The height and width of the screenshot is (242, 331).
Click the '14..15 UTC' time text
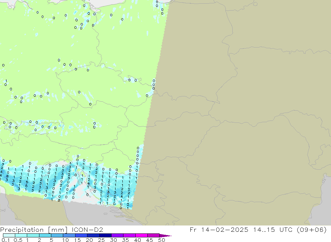click(273, 229)
